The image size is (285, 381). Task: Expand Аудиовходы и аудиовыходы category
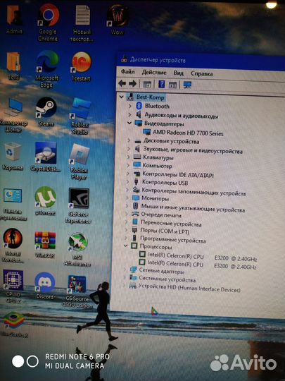(129, 114)
